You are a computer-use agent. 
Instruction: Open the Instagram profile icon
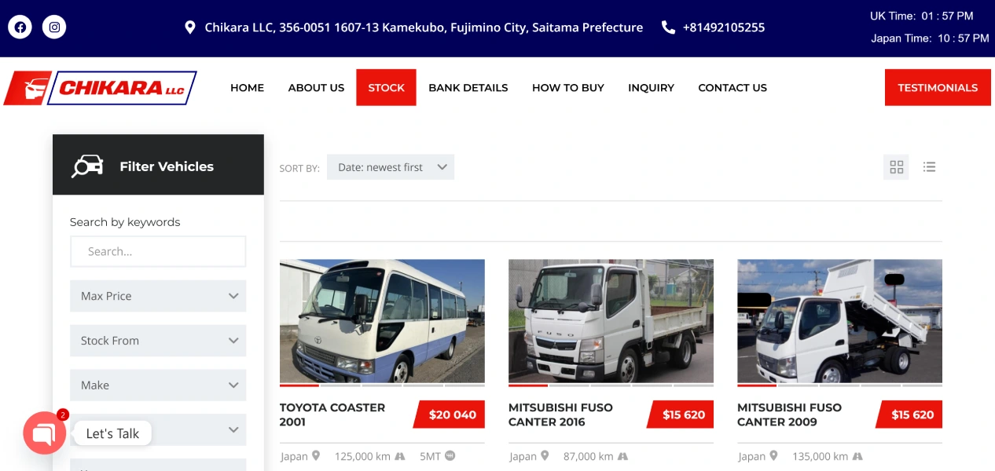pos(54,27)
